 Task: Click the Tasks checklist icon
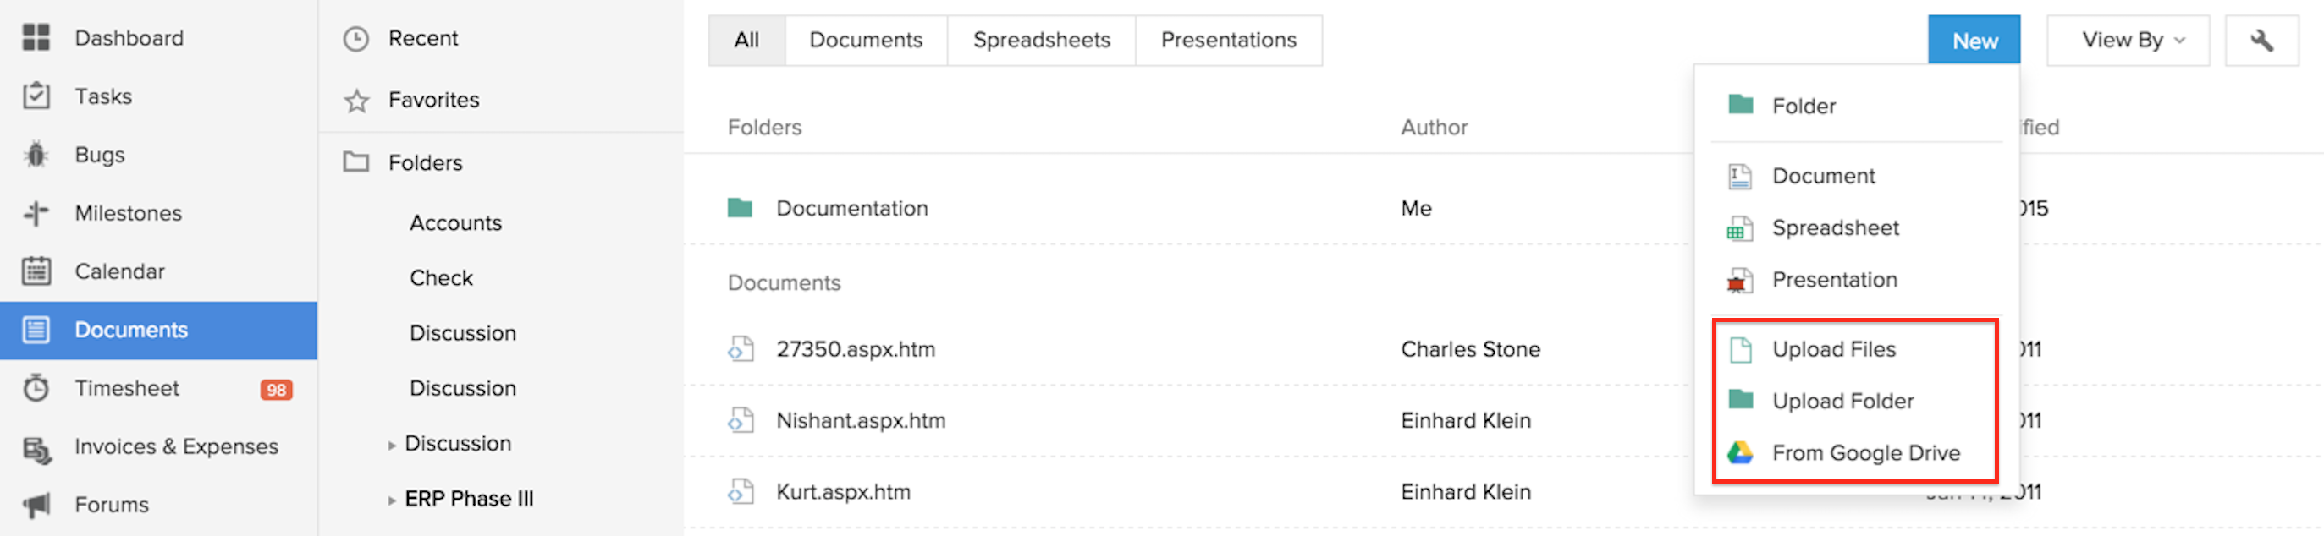pos(36,96)
